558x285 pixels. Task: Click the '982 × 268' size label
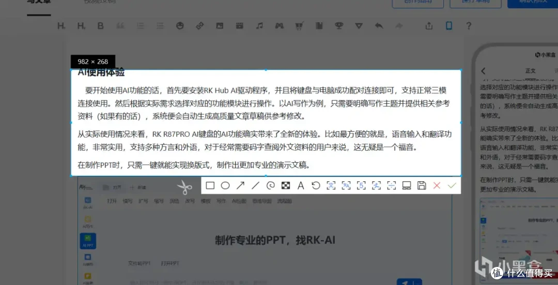pyautogui.click(x=92, y=61)
